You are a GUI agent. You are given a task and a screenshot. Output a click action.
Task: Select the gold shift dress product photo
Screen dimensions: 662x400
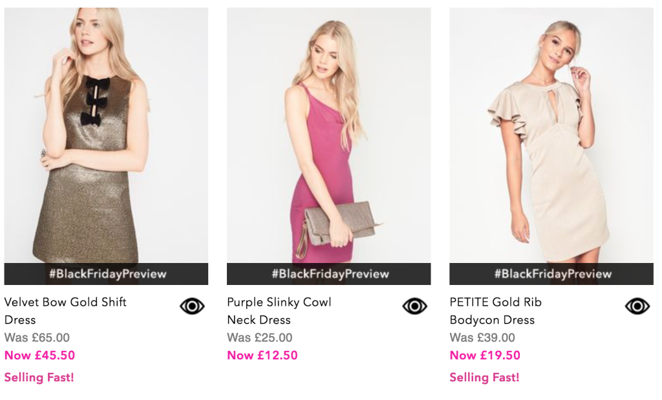click(106, 136)
